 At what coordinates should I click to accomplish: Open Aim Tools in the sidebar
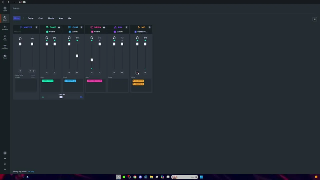coord(5,37)
